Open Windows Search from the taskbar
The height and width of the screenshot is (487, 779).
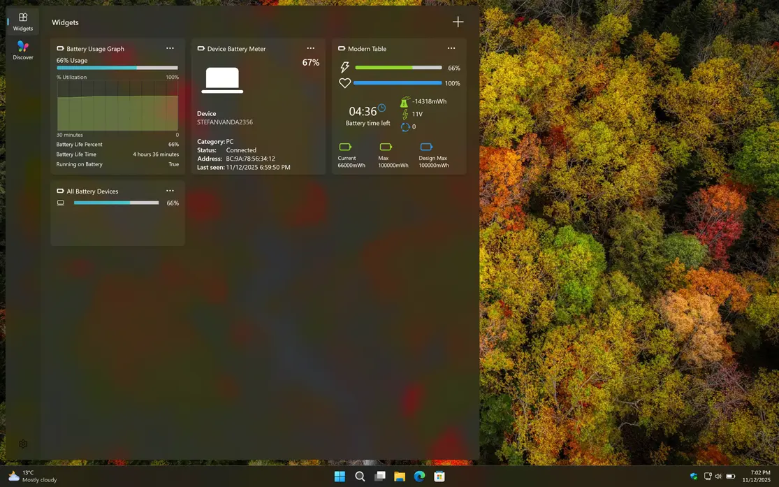360,476
